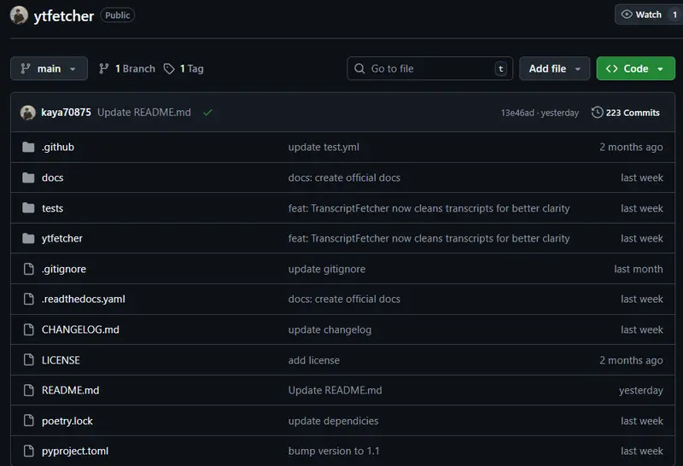Click the LICENSE file icon
This screenshot has height=466, width=683.
(x=28, y=360)
